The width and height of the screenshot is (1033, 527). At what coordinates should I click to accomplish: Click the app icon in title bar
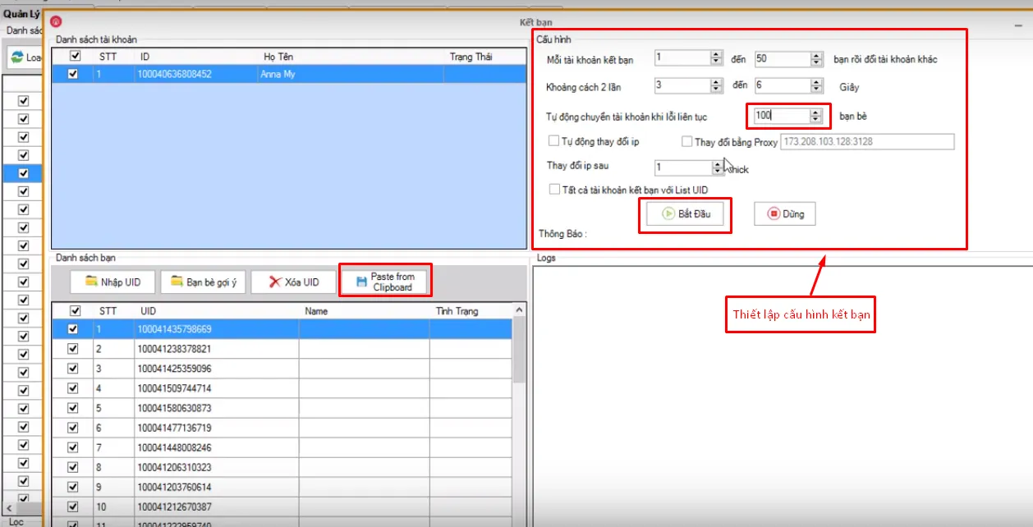click(x=56, y=22)
